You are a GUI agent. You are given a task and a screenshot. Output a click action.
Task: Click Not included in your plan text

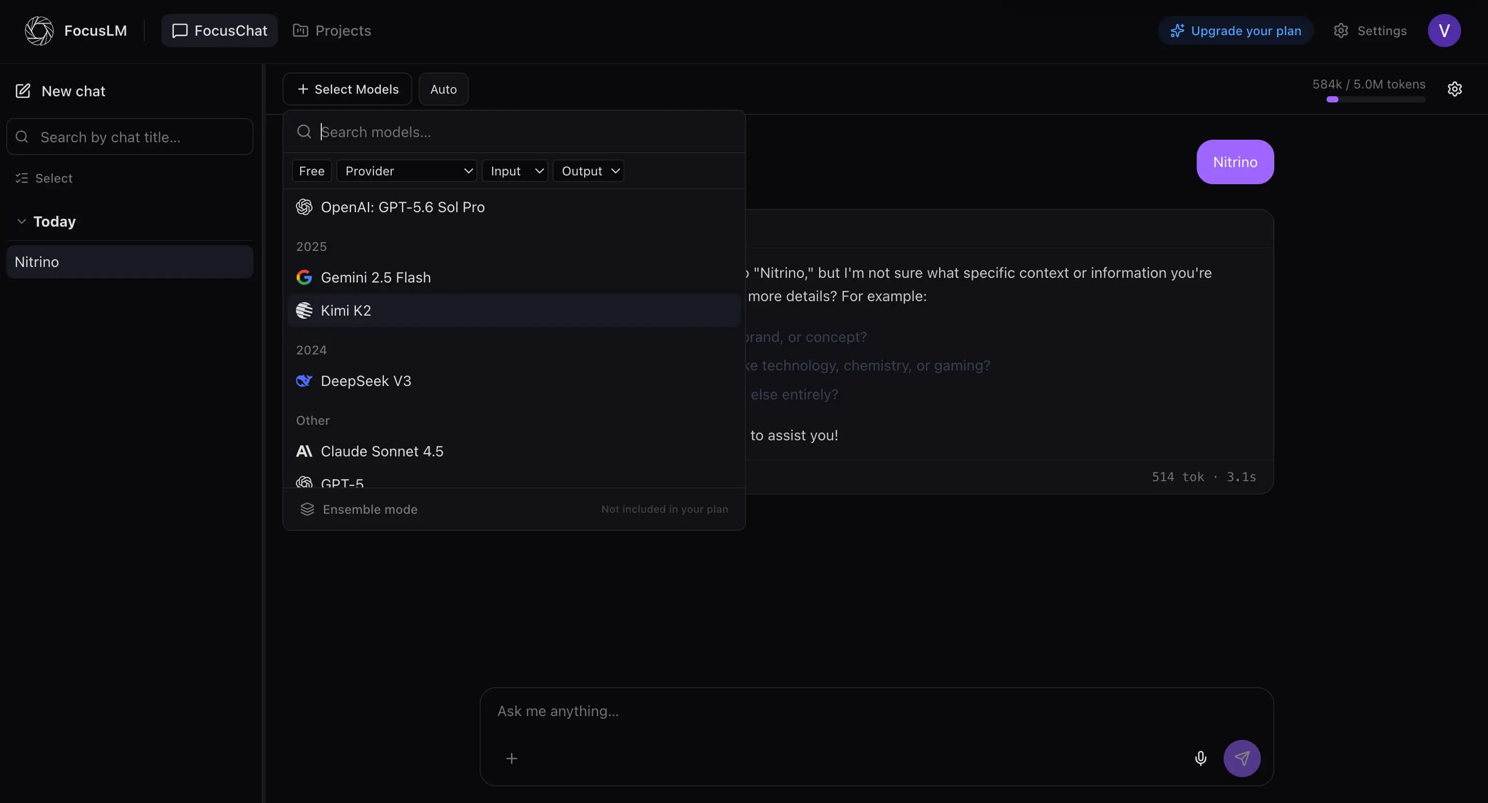pyautogui.click(x=664, y=509)
